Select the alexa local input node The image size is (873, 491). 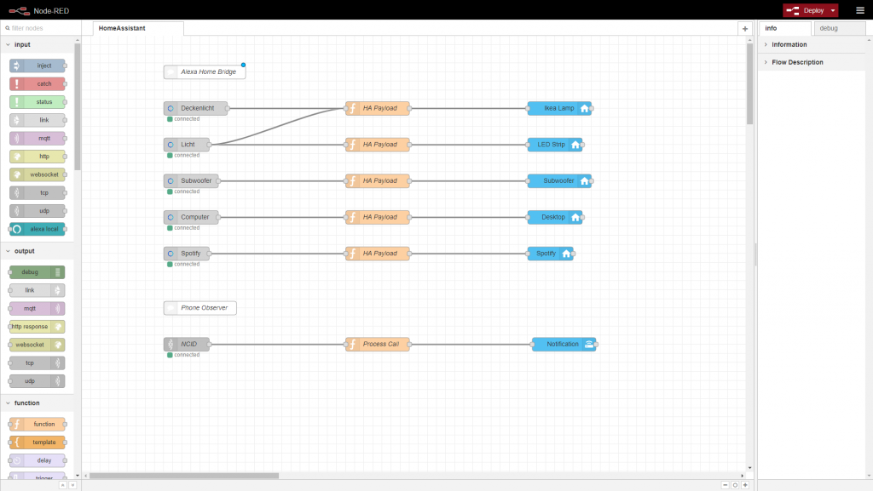pyautogui.click(x=38, y=228)
